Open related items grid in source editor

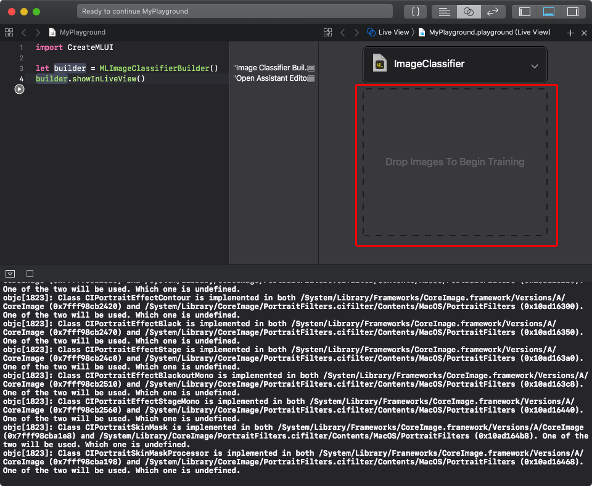[x=9, y=33]
